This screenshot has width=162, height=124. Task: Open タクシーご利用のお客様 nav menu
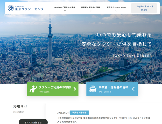pos(65,8)
